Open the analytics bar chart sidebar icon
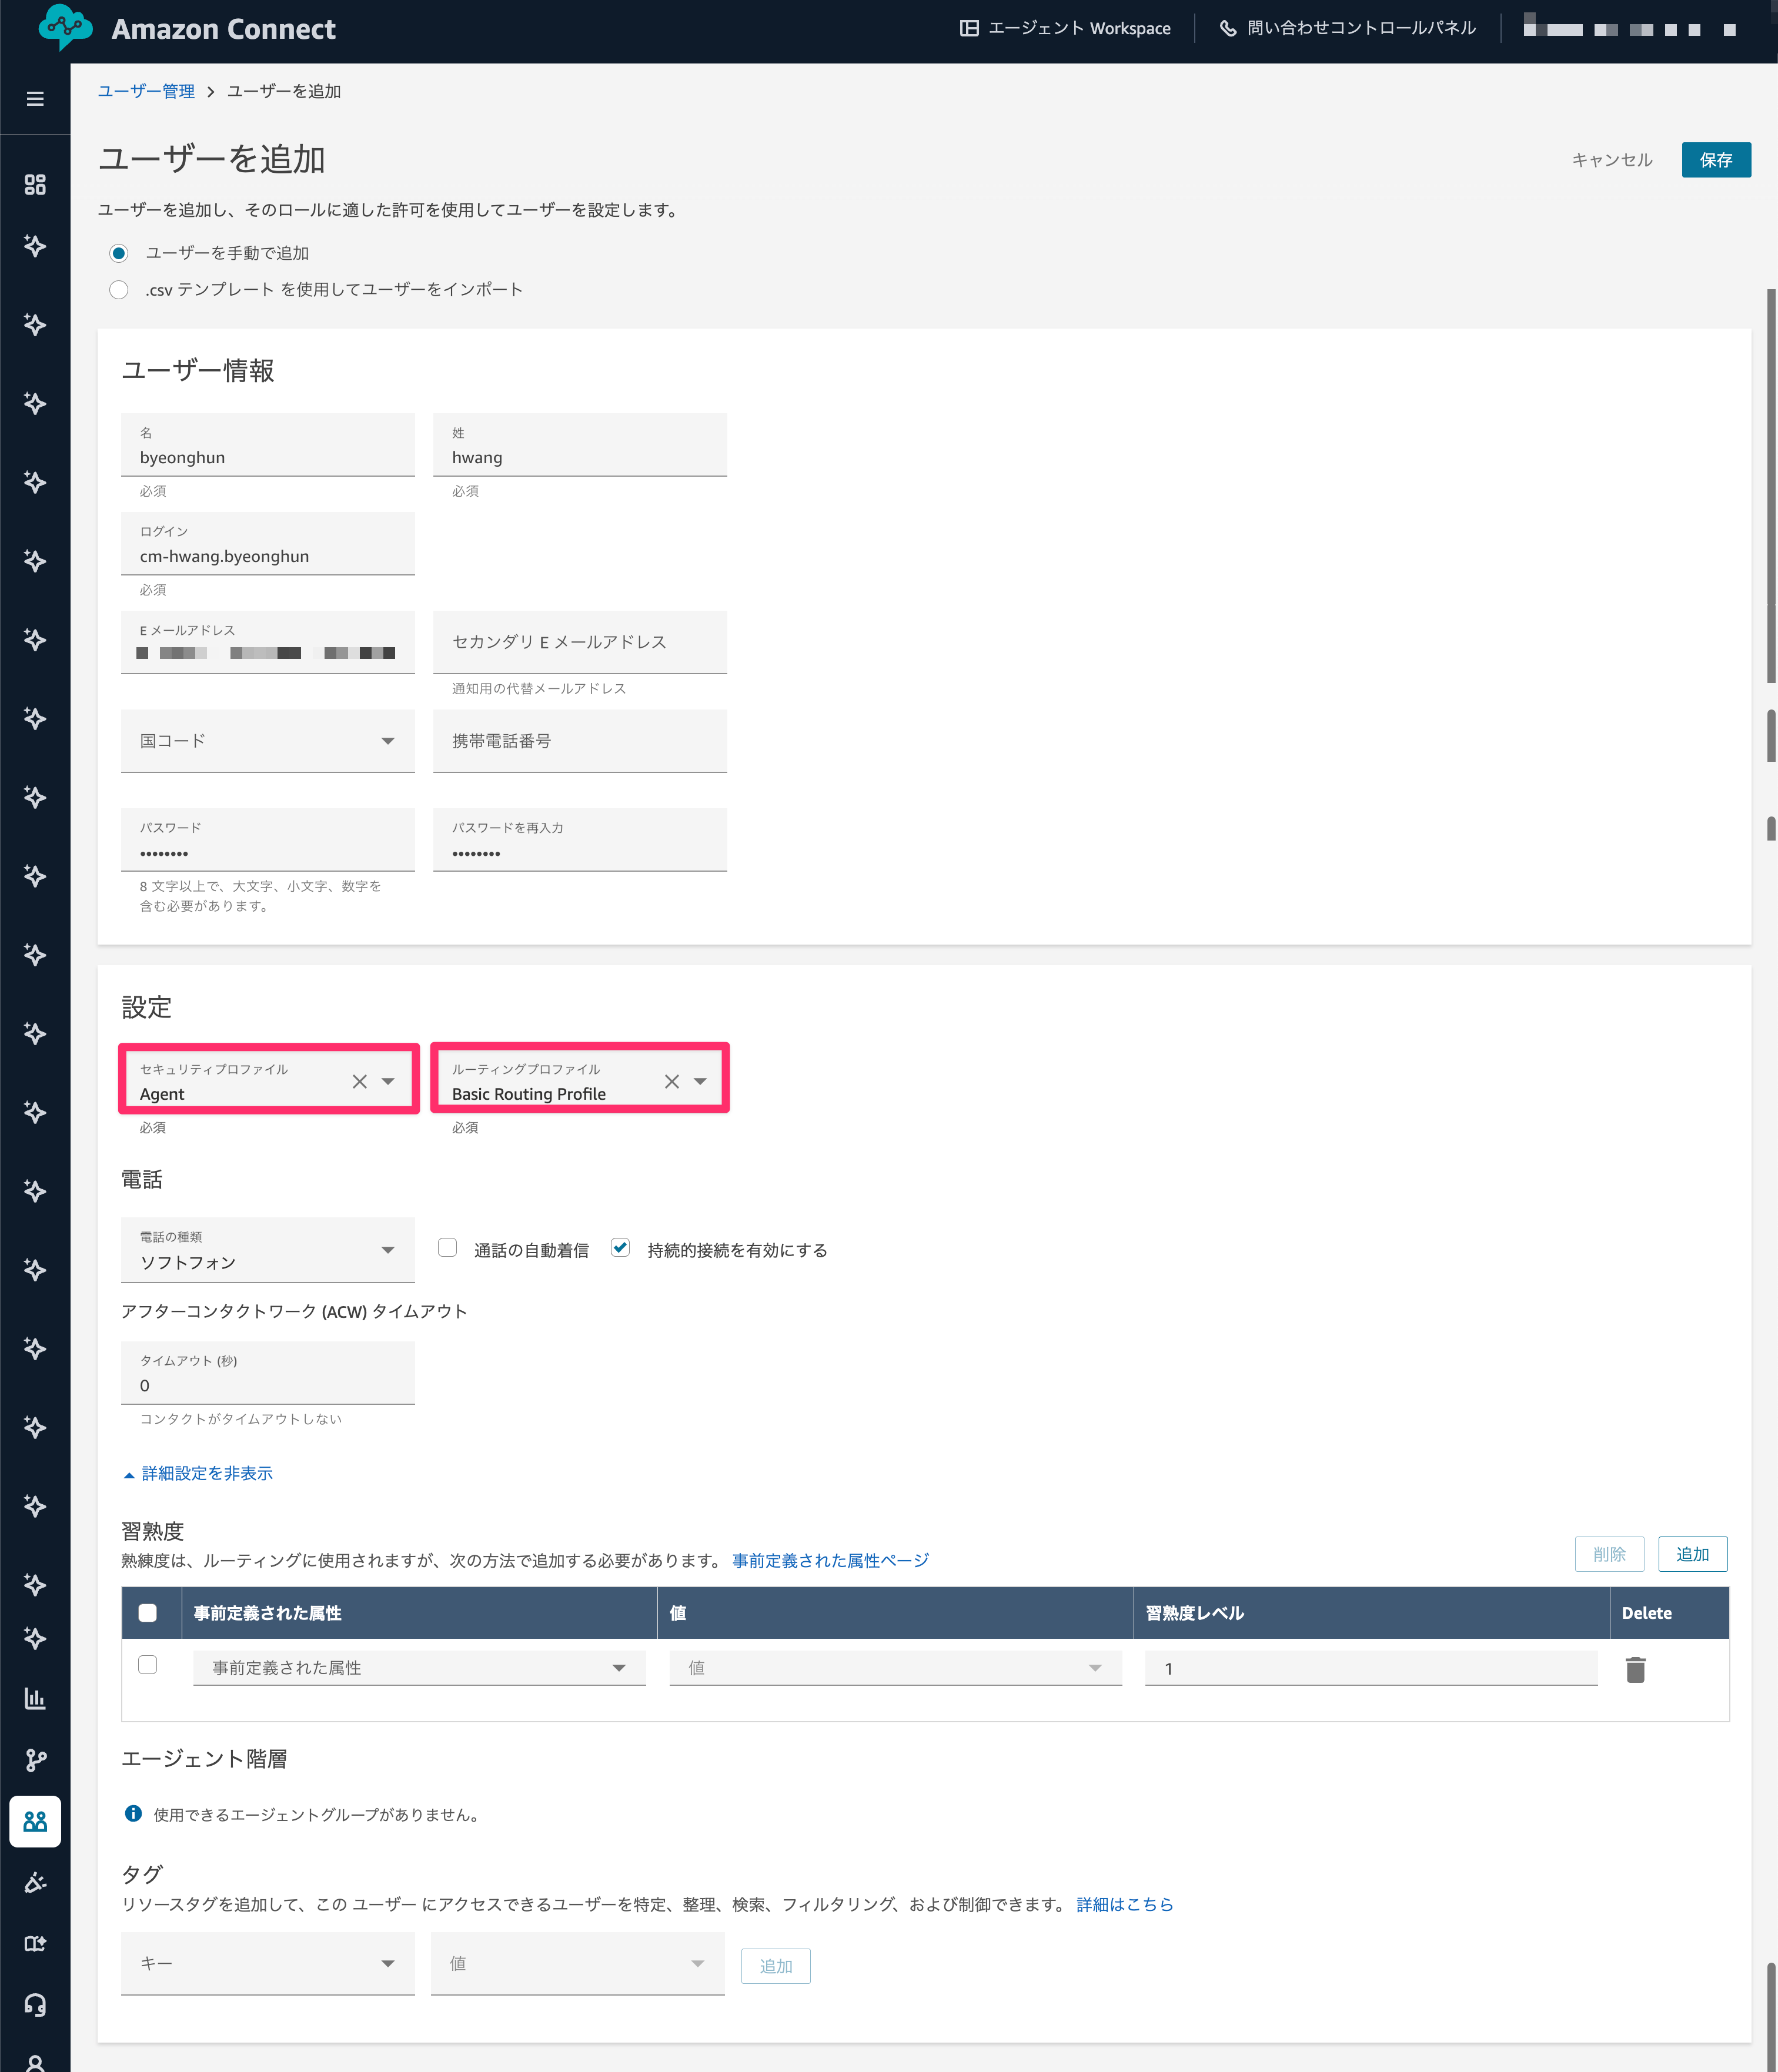 click(x=35, y=1698)
